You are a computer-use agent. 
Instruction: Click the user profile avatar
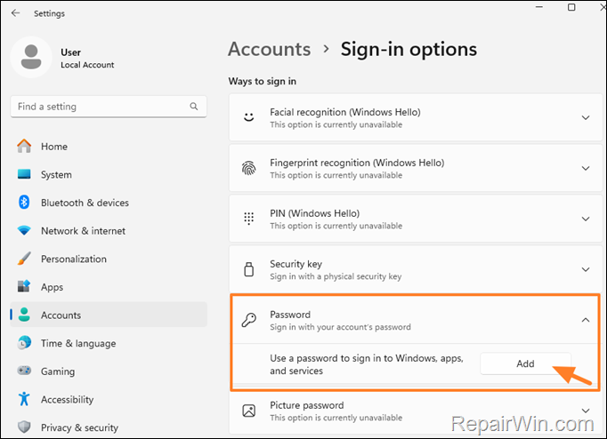coord(31,57)
